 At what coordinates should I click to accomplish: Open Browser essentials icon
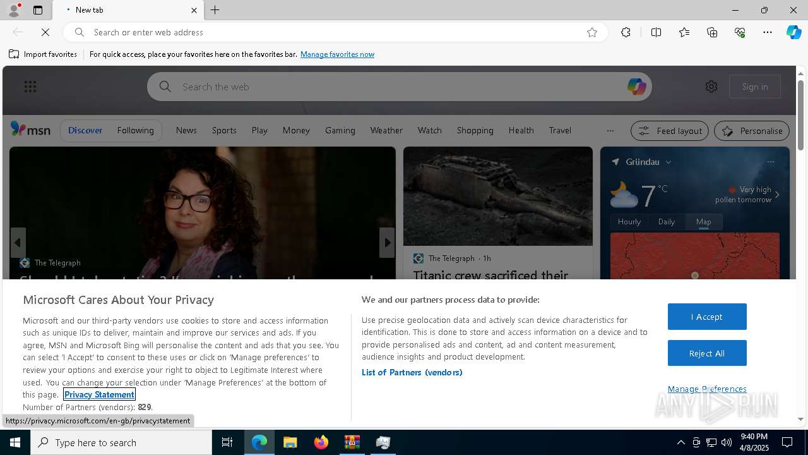(740, 32)
